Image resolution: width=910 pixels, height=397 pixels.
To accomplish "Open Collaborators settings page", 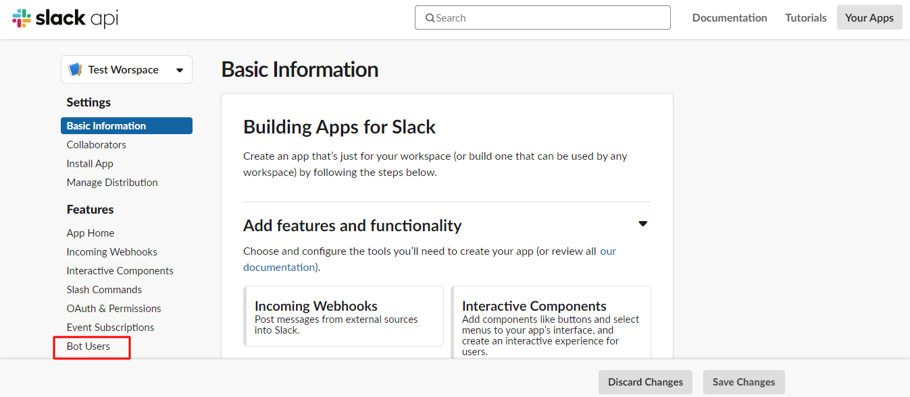I will point(96,145).
